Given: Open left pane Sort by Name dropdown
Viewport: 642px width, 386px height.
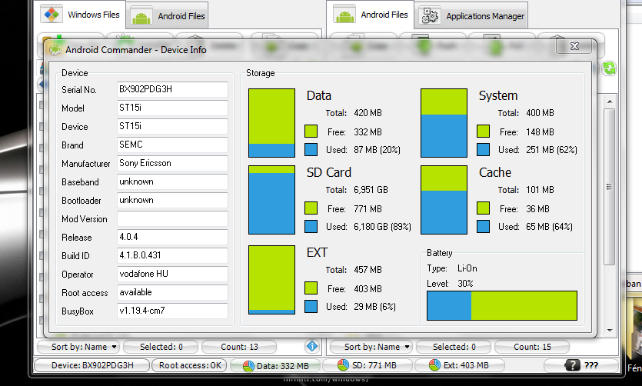Looking at the screenshot, I should coord(78,347).
